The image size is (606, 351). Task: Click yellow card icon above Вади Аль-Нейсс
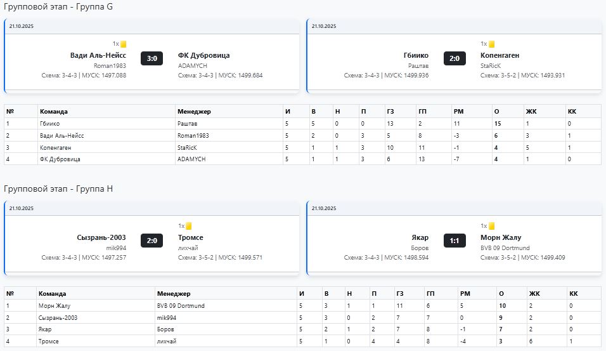(124, 44)
